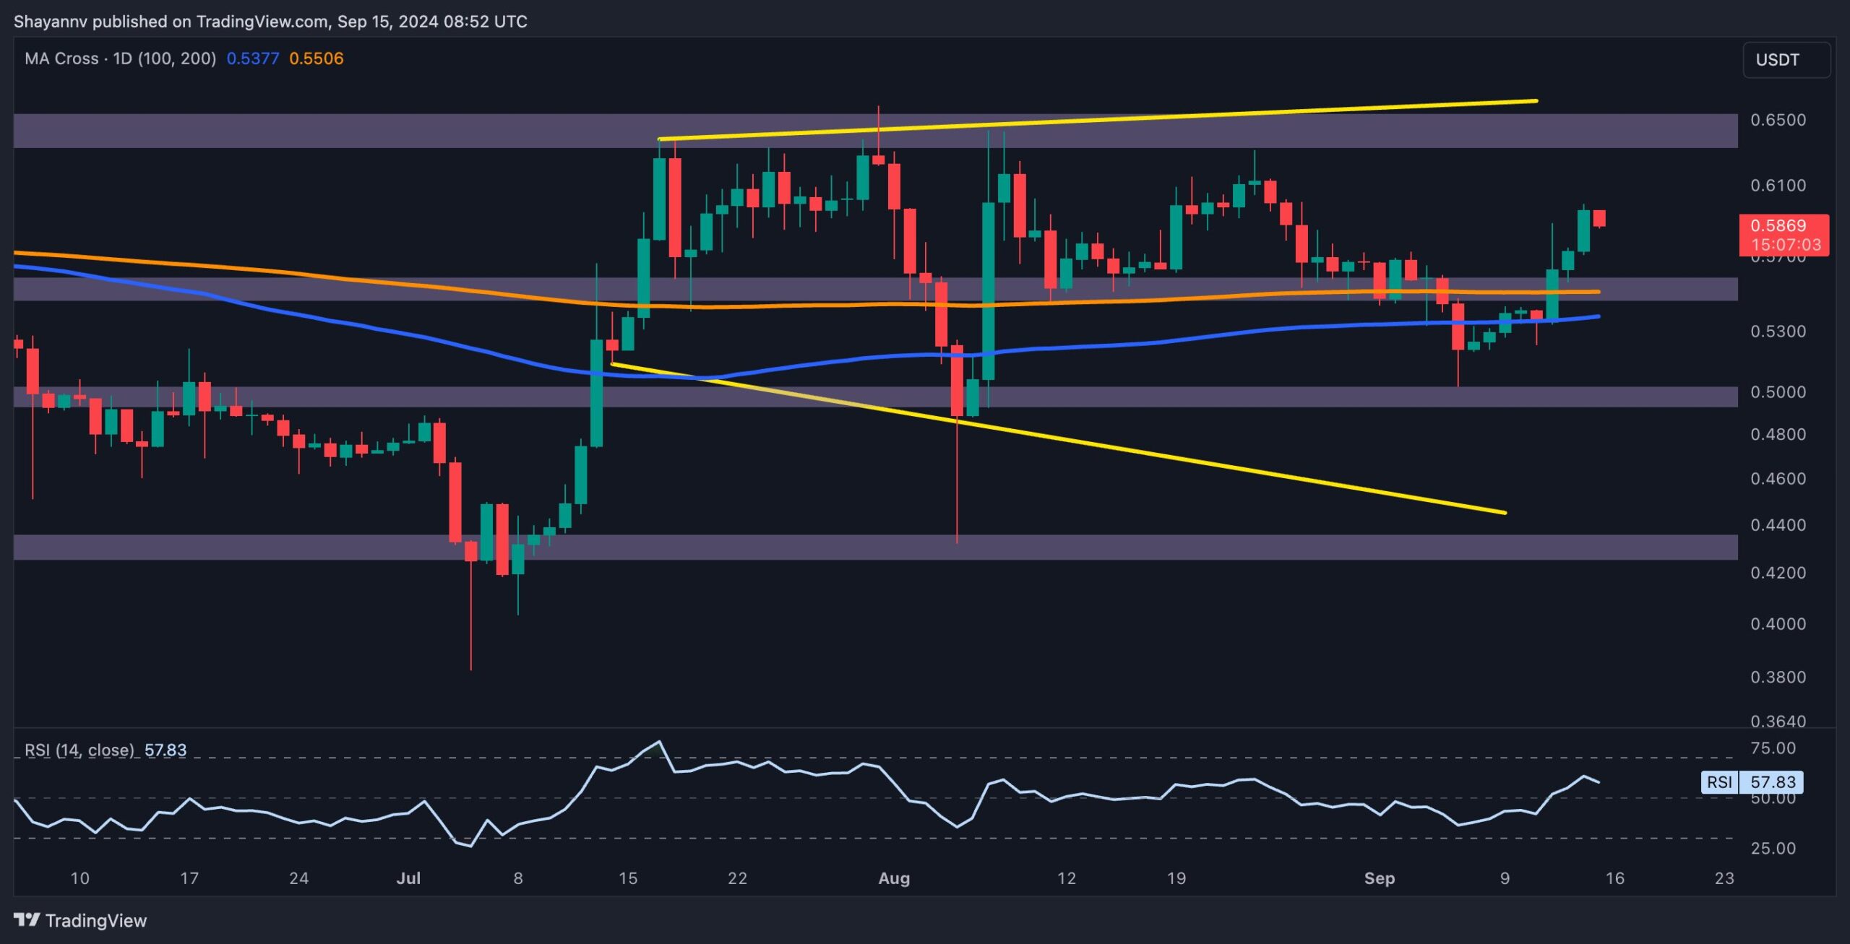
Task: Click the 16 date axis label
Action: coord(1614,878)
